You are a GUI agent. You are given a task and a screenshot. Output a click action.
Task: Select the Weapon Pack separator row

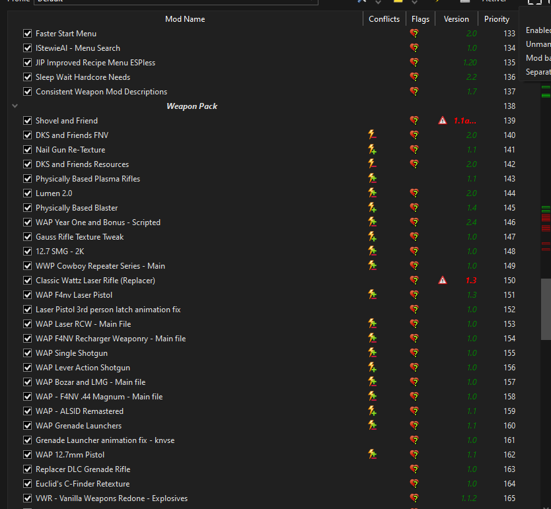pyautogui.click(x=263, y=106)
